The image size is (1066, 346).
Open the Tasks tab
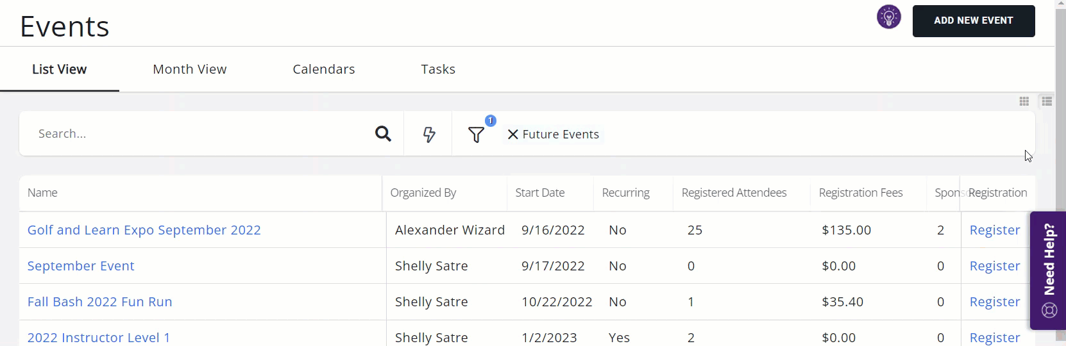click(438, 69)
